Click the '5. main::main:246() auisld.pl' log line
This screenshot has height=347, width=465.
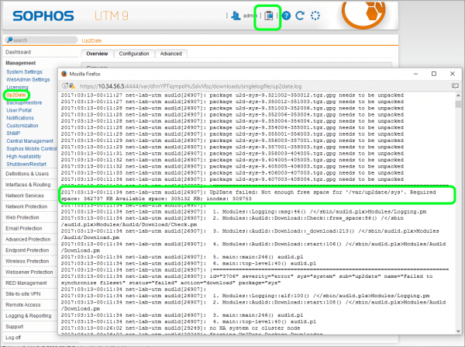(x=182, y=257)
